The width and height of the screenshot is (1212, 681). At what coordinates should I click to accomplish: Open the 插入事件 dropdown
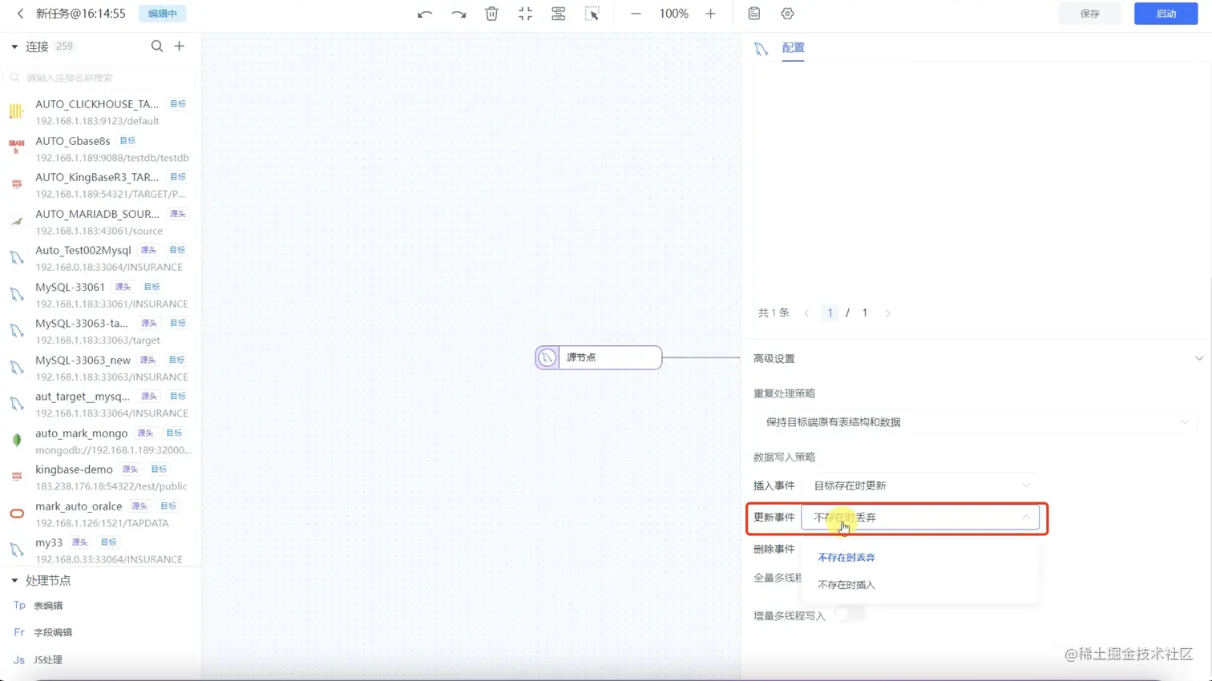coord(921,486)
